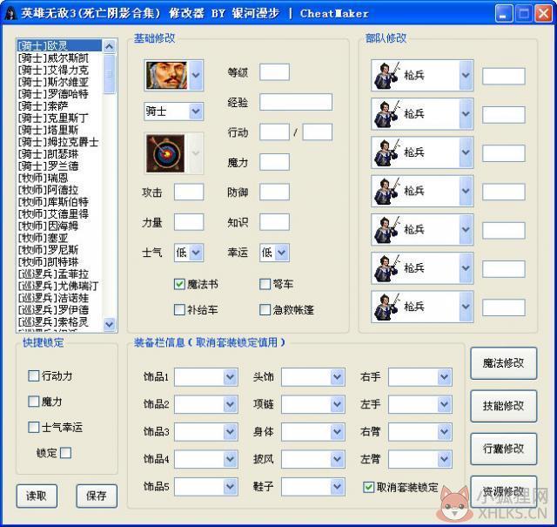Screen dimensions: 557x527
Task: Click the 知识 knowledge input field
Action: [274, 222]
